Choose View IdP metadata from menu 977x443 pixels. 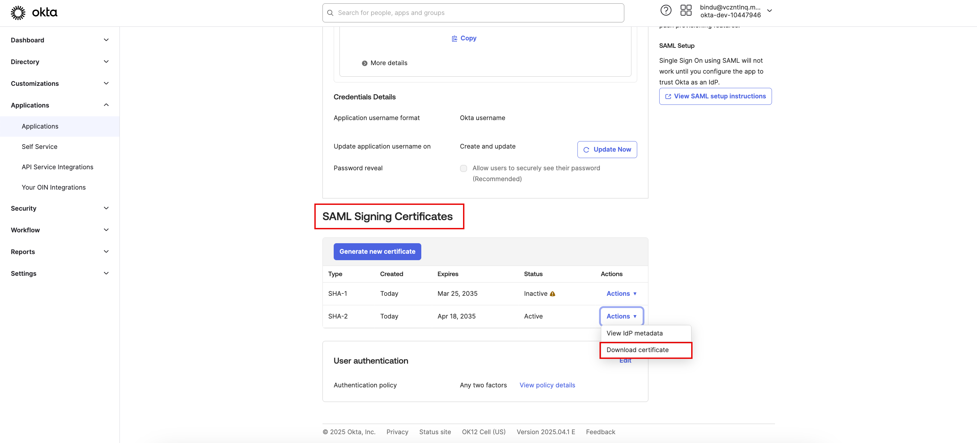pos(634,333)
